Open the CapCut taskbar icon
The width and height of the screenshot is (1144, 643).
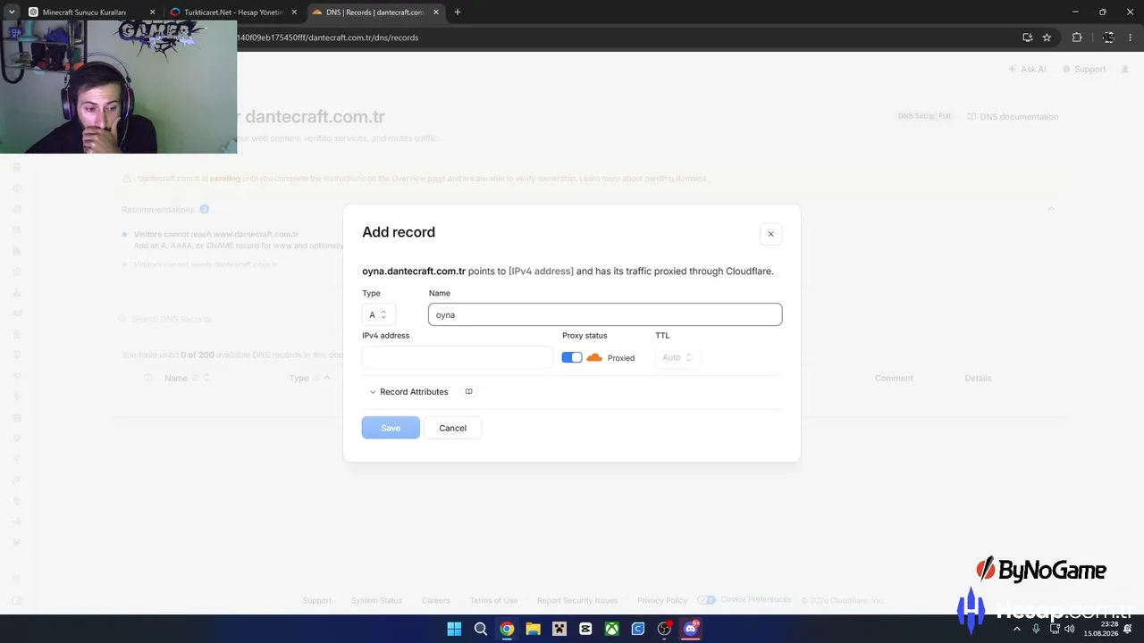pyautogui.click(x=585, y=629)
